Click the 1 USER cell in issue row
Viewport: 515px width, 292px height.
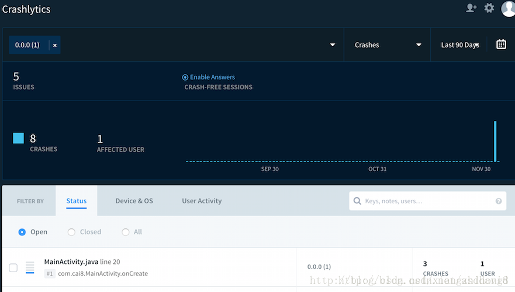coord(488,269)
